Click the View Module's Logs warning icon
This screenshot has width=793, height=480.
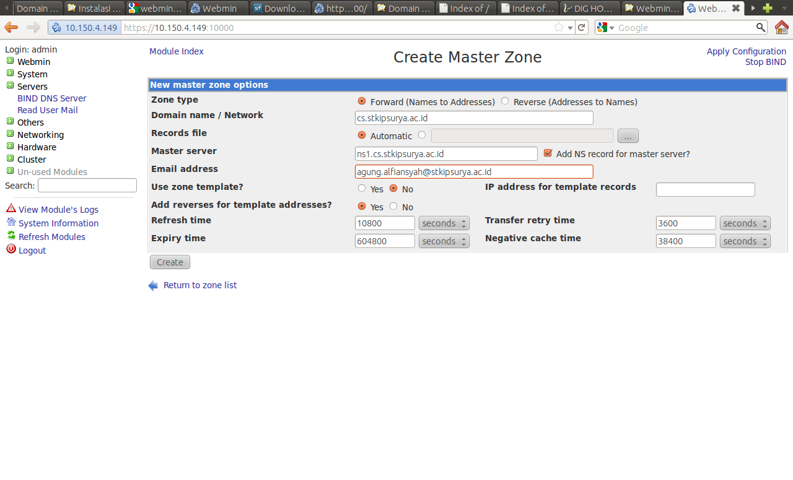[x=11, y=209]
